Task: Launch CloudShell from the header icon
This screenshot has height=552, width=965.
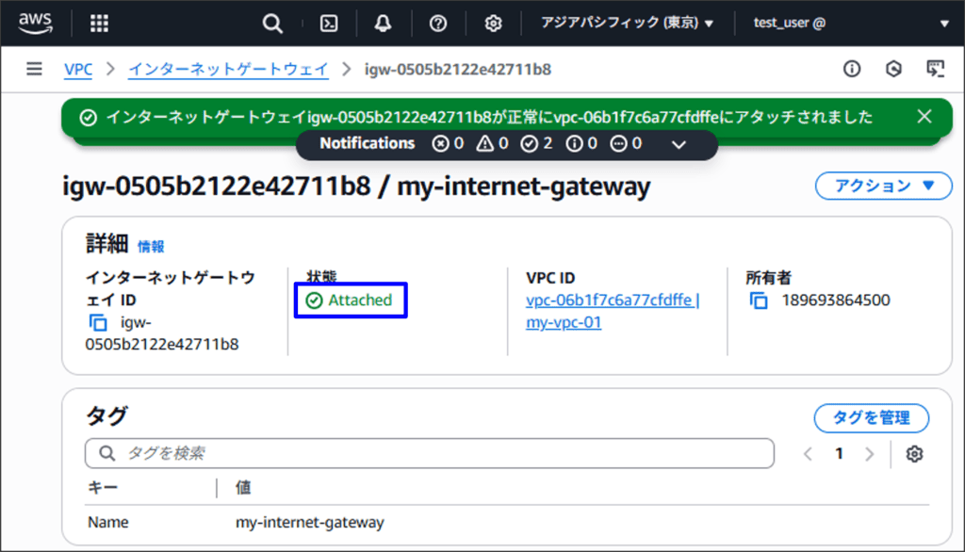Action: [x=329, y=24]
